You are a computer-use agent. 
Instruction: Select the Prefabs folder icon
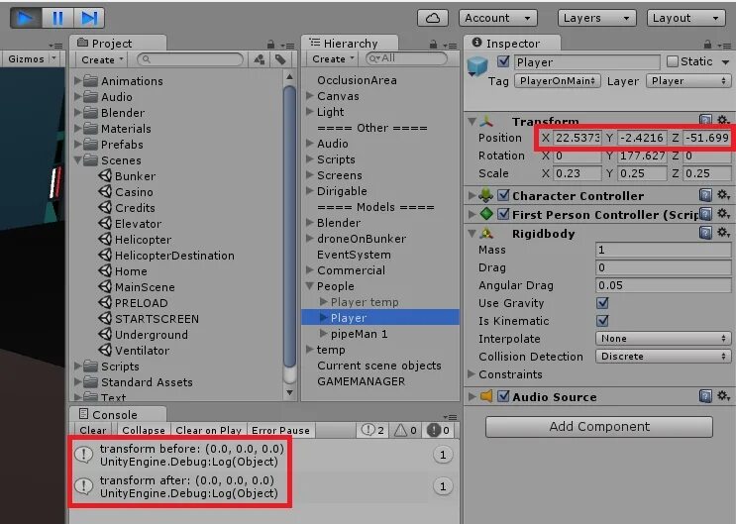click(x=90, y=145)
